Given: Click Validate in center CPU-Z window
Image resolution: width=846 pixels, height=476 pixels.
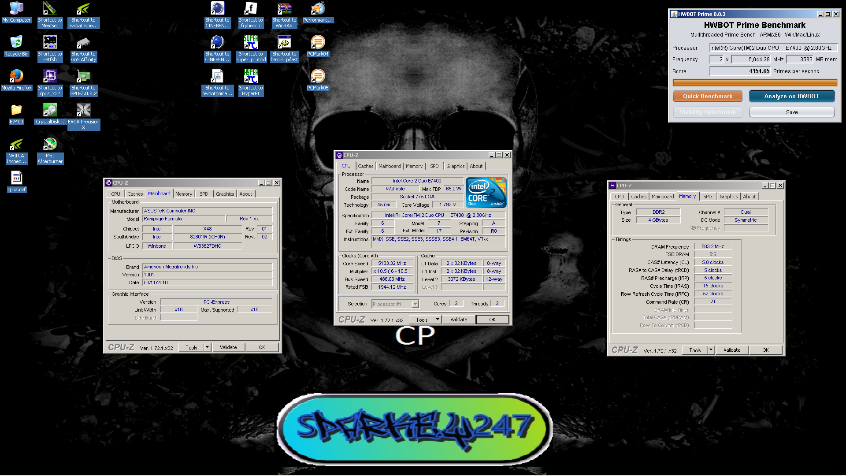Looking at the screenshot, I should (459, 320).
